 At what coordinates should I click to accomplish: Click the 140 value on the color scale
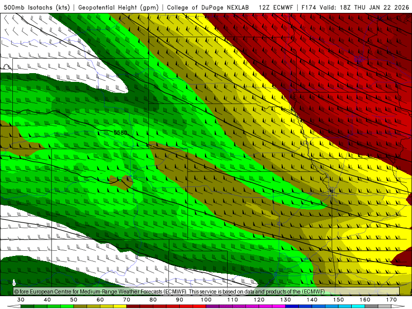[x=312, y=300]
